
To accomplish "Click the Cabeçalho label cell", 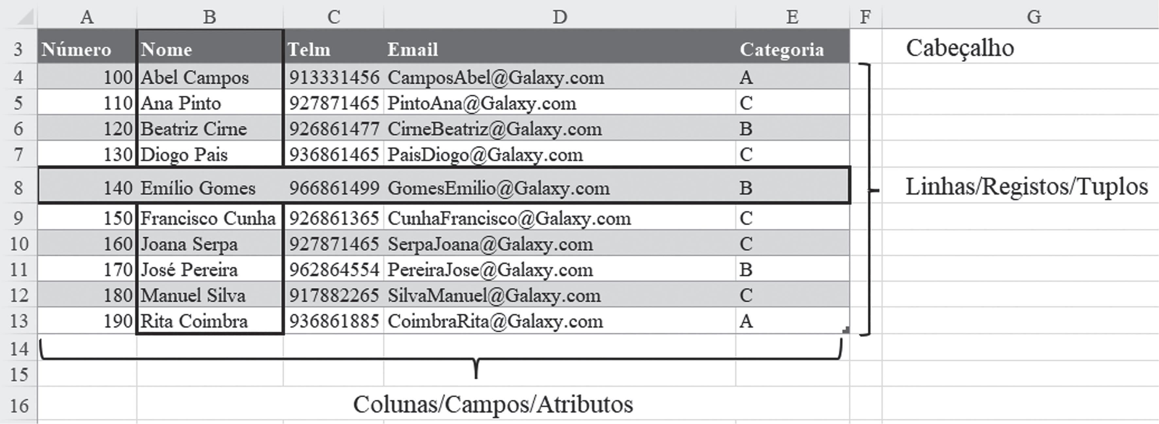I will [960, 48].
